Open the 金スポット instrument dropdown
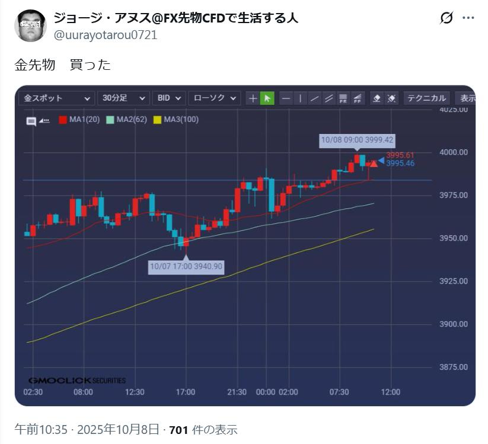Viewport: 488px width, 444px height. pyautogui.click(x=57, y=98)
